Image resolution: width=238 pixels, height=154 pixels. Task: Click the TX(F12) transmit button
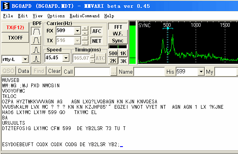(15, 28)
